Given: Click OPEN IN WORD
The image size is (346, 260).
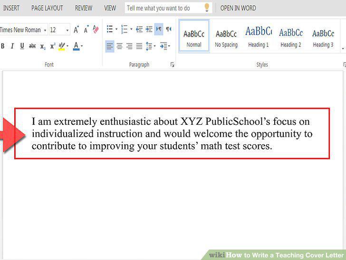Looking at the screenshot, I should coord(238,8).
